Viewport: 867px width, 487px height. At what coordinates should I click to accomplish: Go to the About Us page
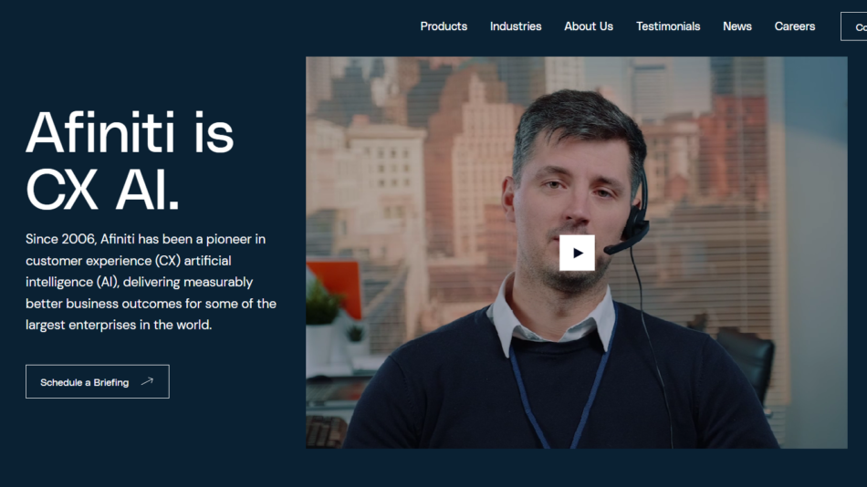click(x=589, y=26)
